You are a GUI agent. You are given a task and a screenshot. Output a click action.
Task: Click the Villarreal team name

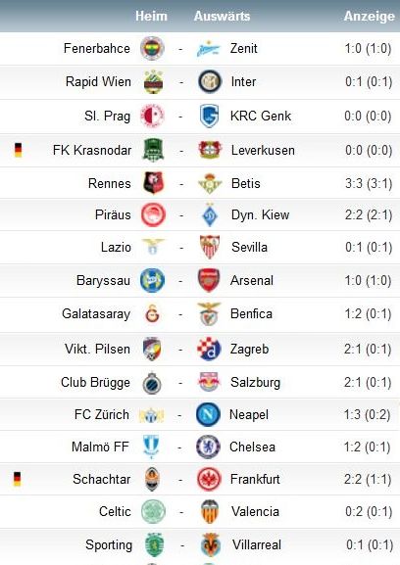point(257,544)
